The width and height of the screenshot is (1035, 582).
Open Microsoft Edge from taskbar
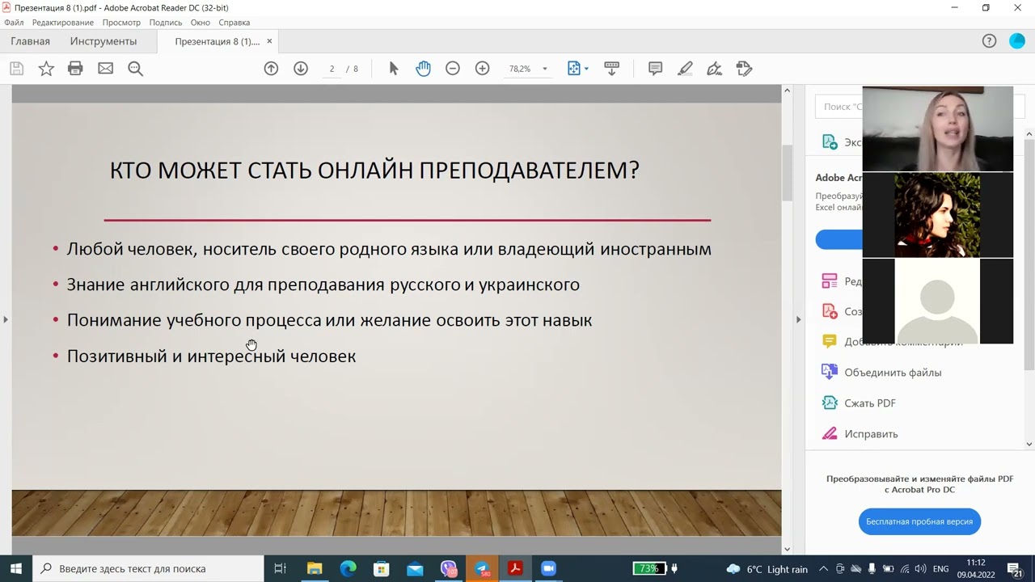348,568
